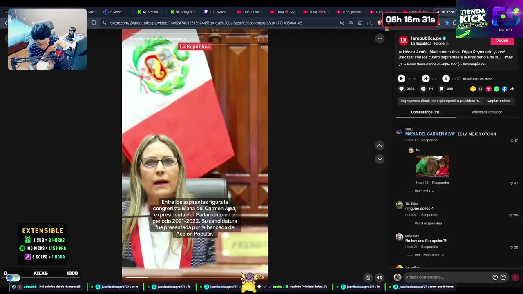
Task: Switch to the Comentarios (111) tab
Action: pyautogui.click(x=426, y=112)
